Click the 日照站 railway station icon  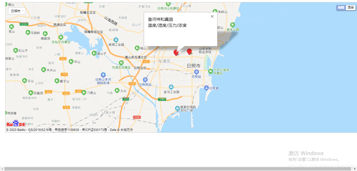point(197,72)
